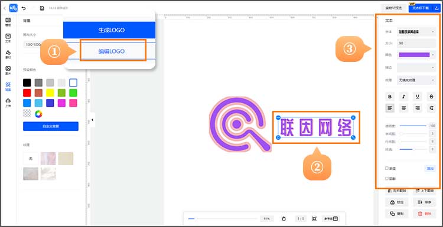Click the rotate handle on the text box's bottom-left corner
The image size is (443, 227).
click(x=278, y=137)
